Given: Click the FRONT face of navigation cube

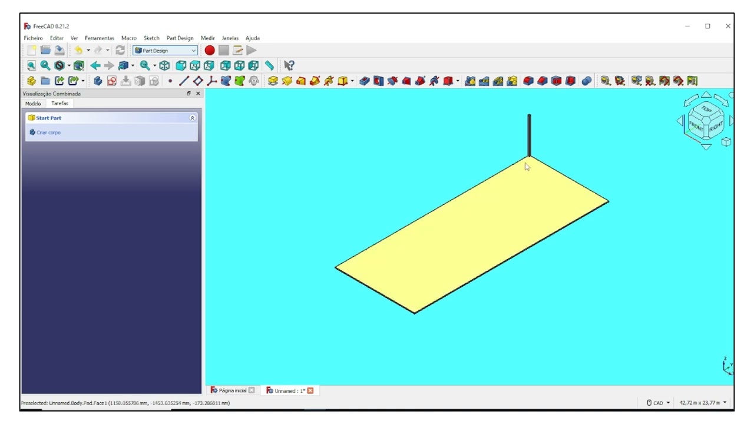Looking at the screenshot, I should 696,125.
